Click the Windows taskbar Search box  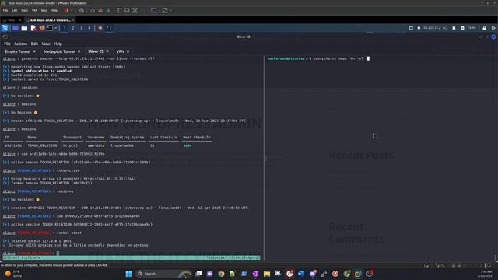164,274
